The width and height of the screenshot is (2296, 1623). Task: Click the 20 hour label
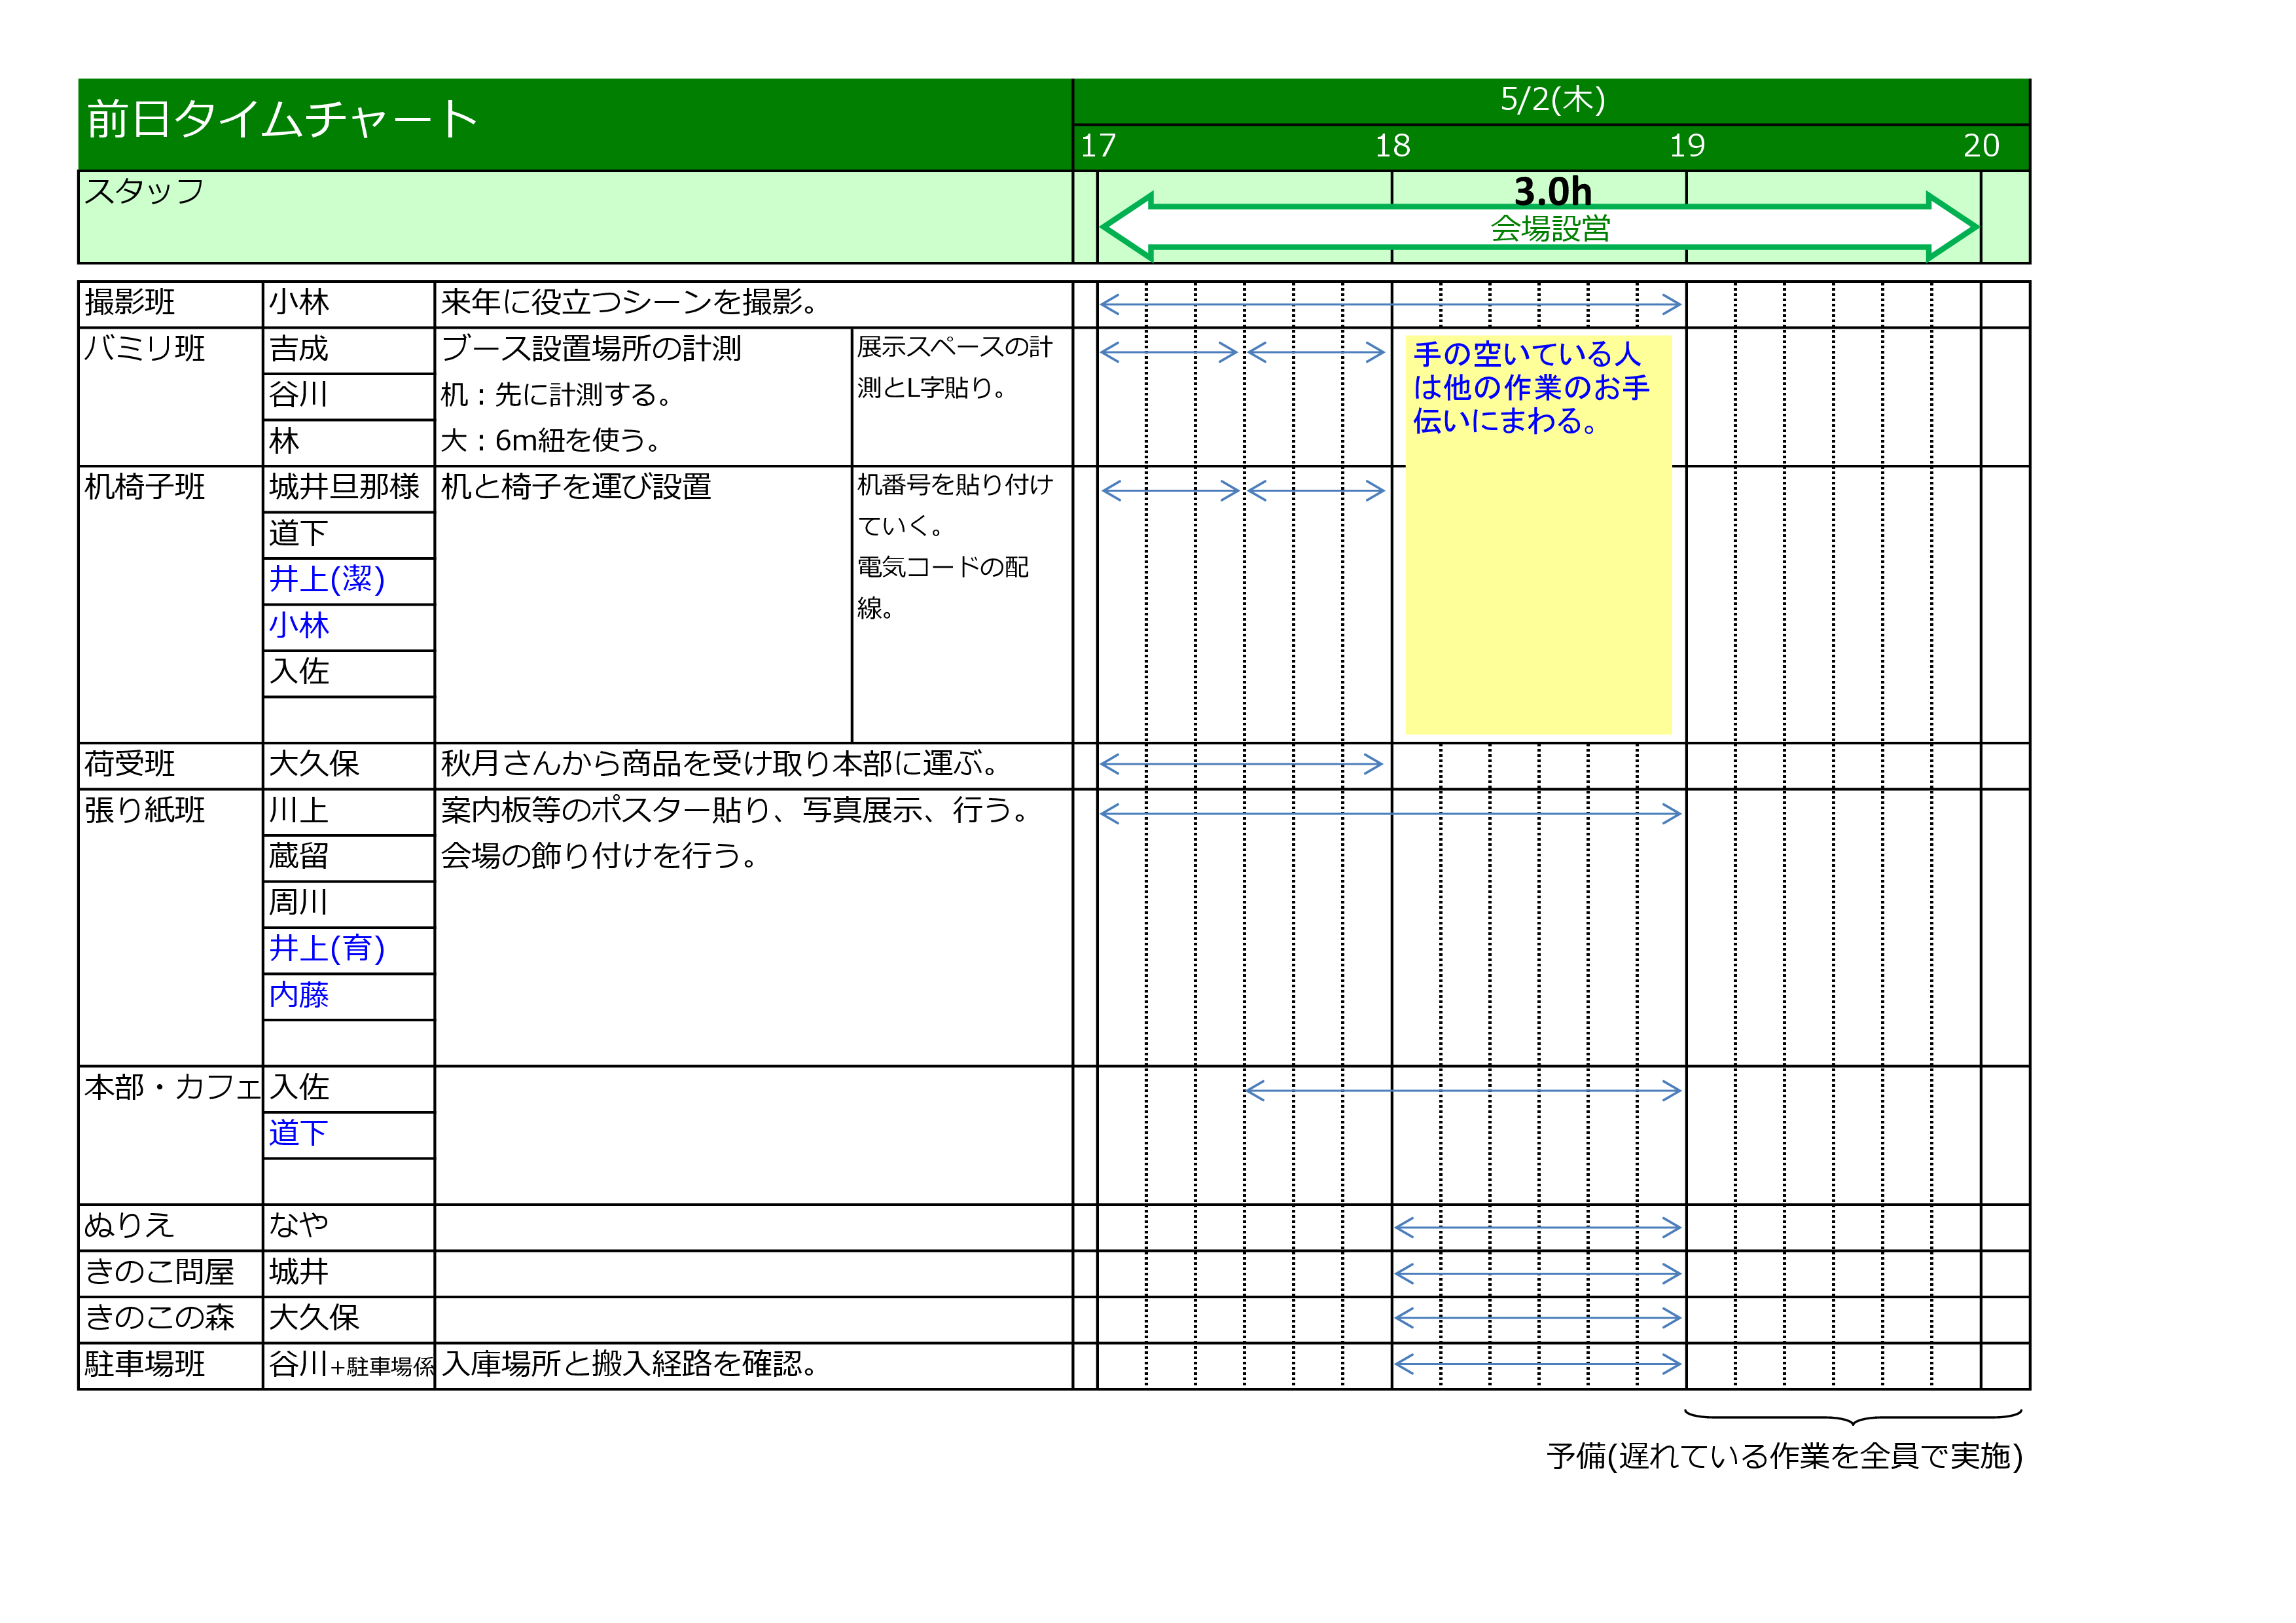point(1981,146)
